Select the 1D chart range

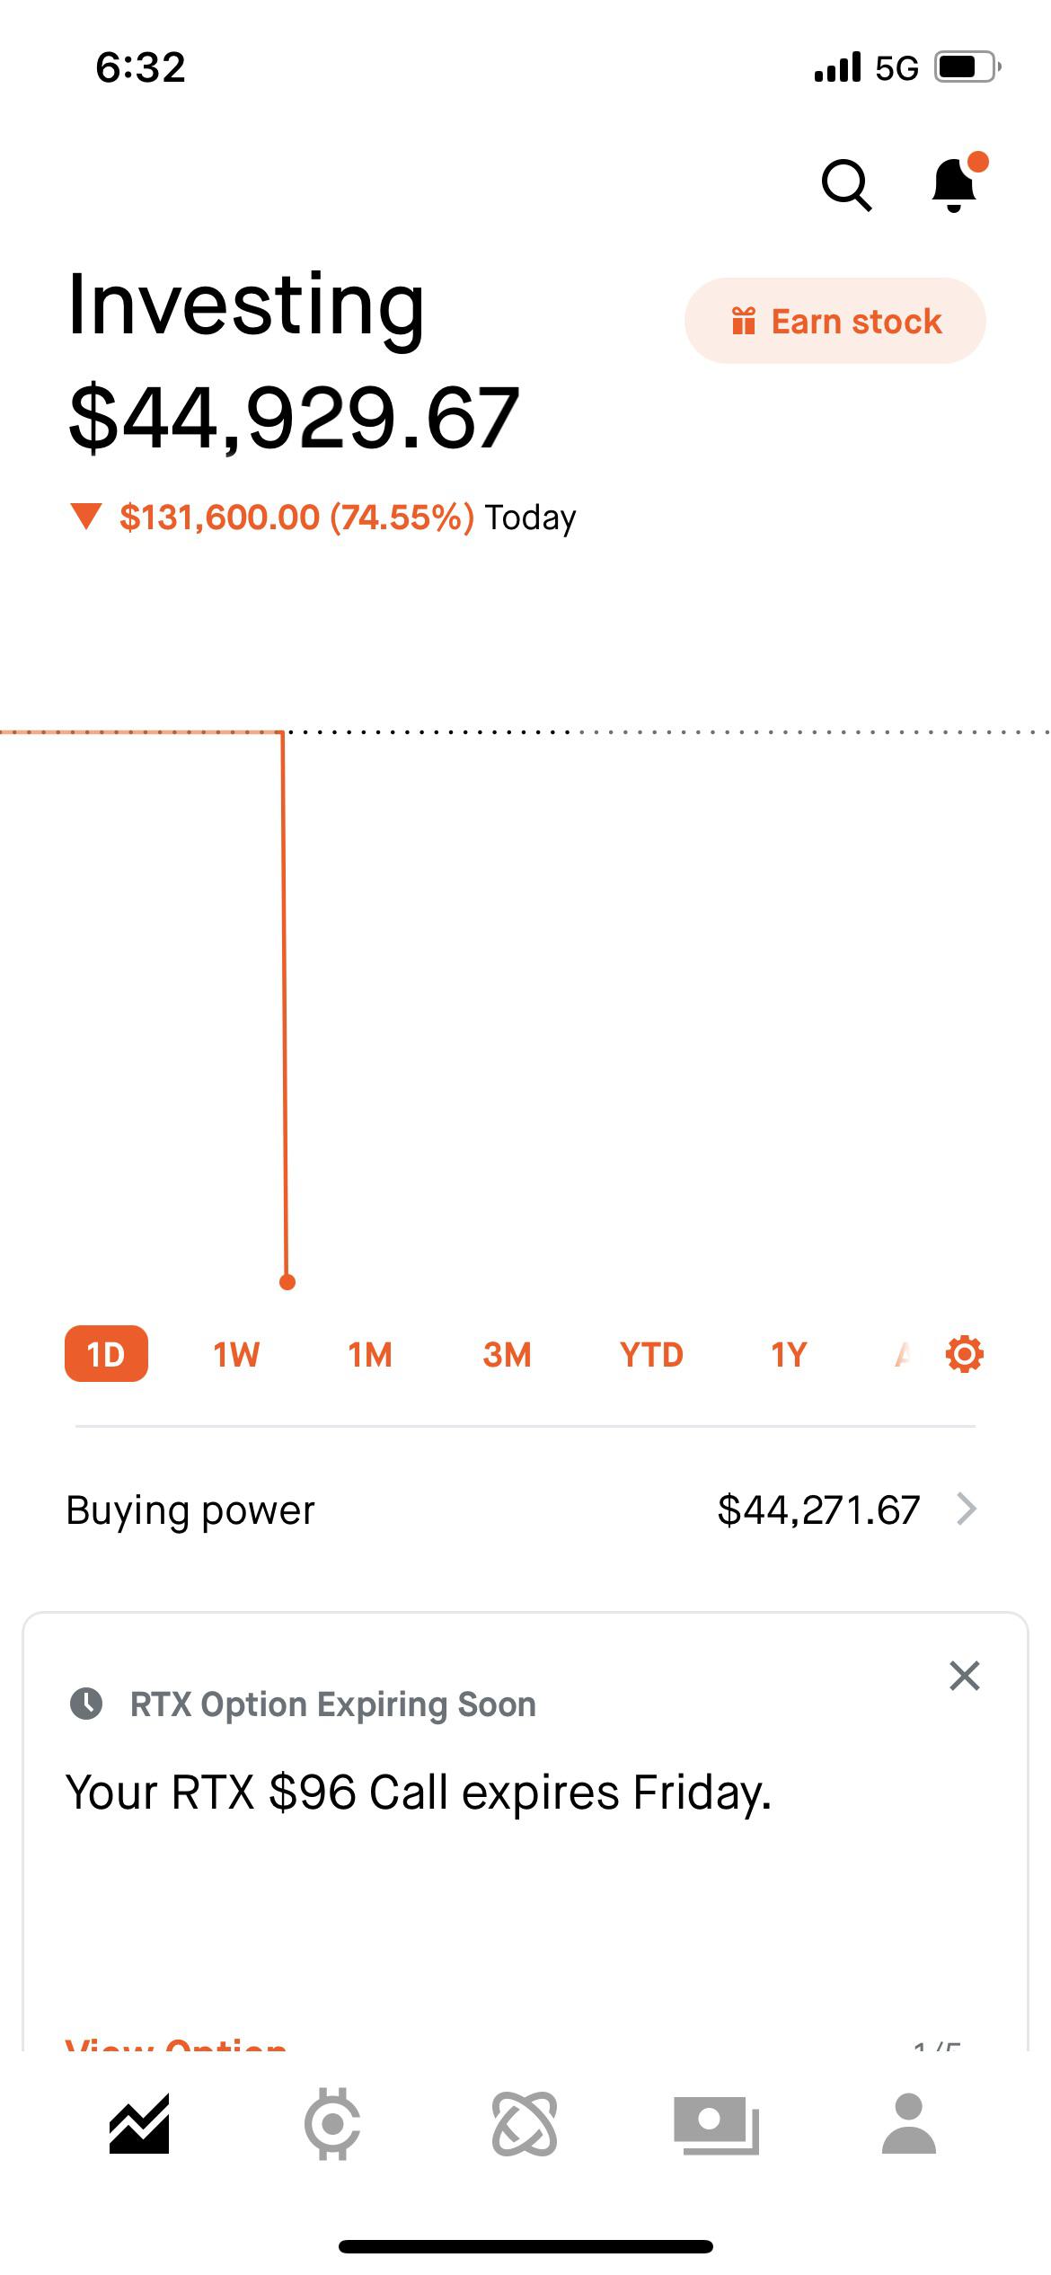point(106,1354)
